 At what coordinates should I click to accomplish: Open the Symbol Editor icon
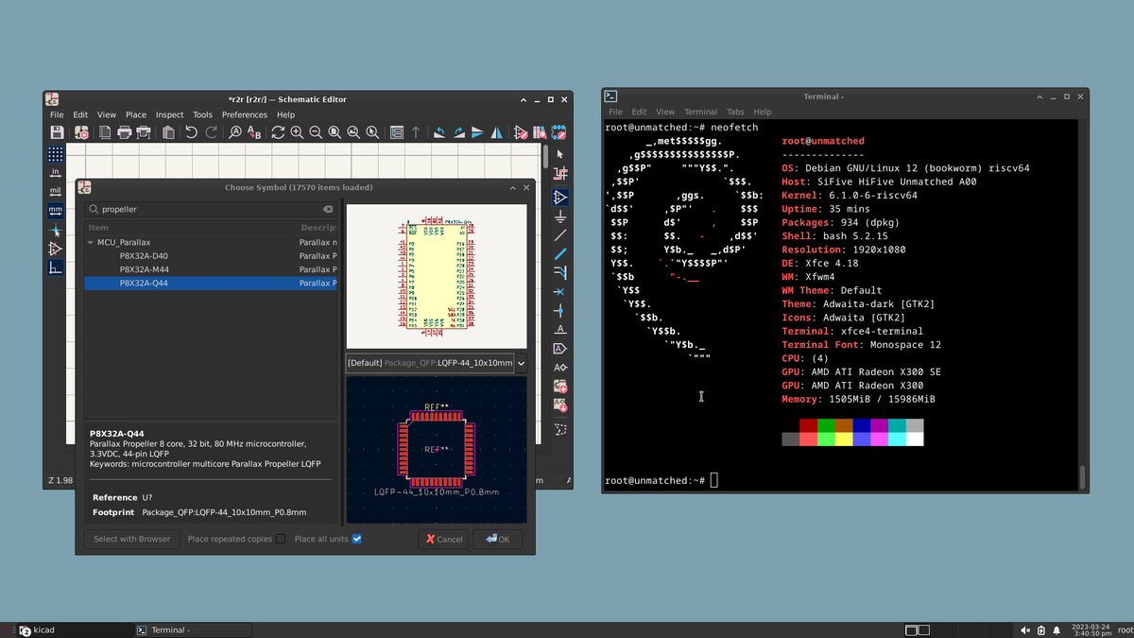point(521,133)
